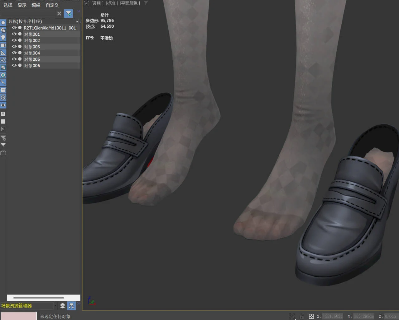Screen dimensions: 399x320
Task: Clear the scene explorer search with X
Action: coord(59,13)
